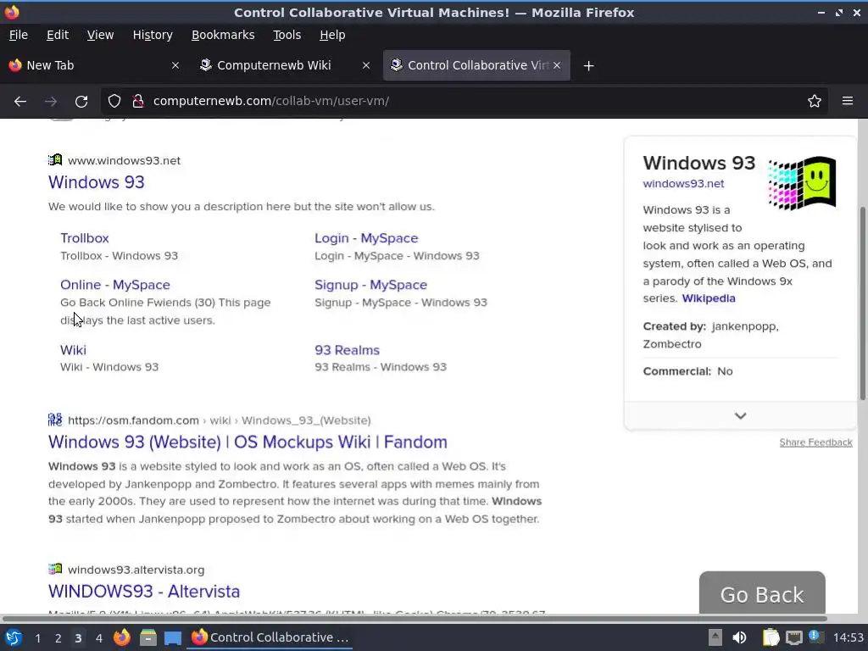Open a new tab with the plus button
The height and width of the screenshot is (651, 868).
588,66
